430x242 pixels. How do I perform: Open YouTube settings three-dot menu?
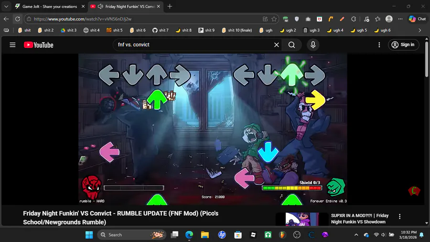[379, 45]
